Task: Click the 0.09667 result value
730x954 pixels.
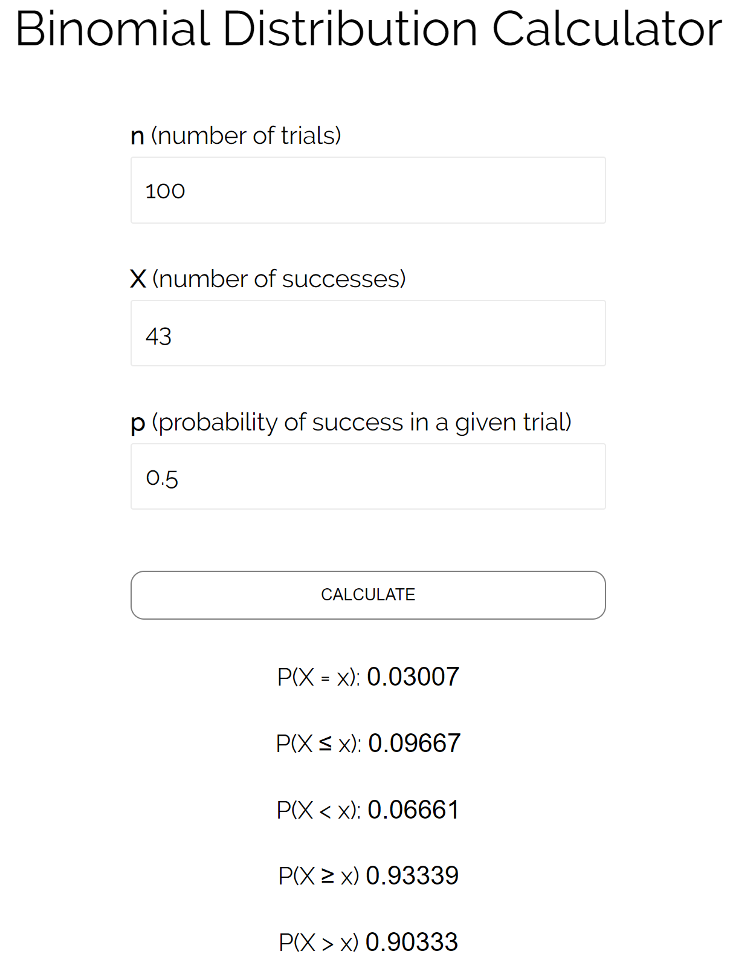Action: click(x=415, y=744)
